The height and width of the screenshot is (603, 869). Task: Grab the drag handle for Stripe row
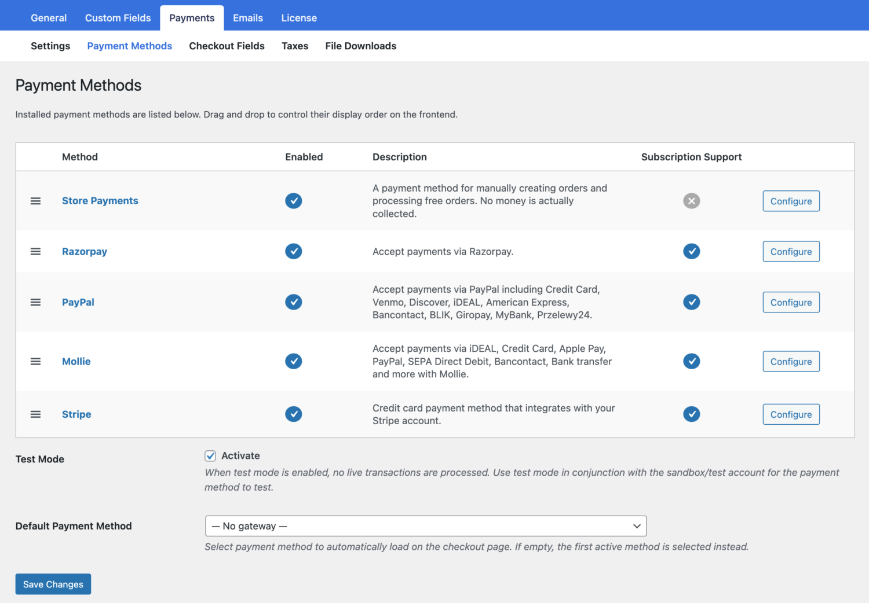pyautogui.click(x=35, y=414)
